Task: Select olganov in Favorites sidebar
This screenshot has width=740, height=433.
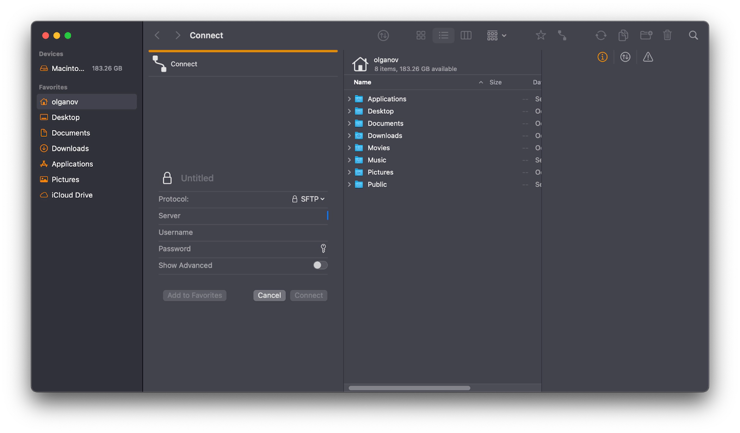Action: click(86, 102)
